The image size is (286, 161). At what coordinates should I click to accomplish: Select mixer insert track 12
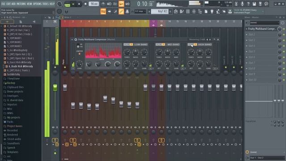coord(153,23)
